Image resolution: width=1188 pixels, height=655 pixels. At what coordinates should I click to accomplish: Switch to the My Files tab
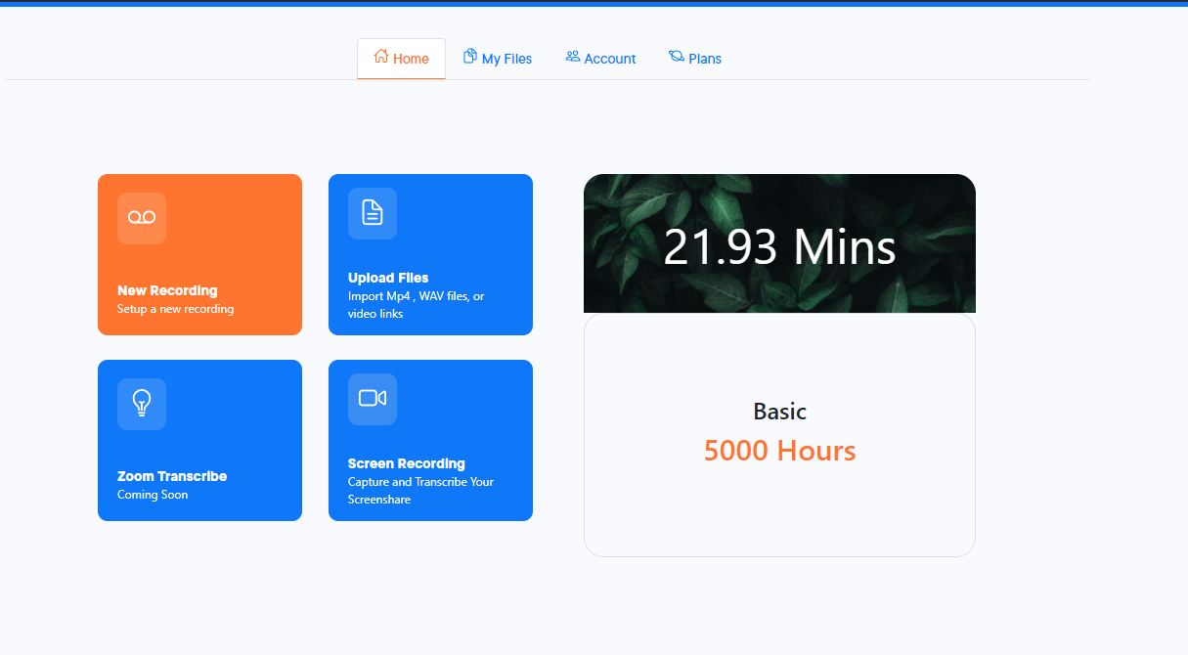pyautogui.click(x=498, y=59)
